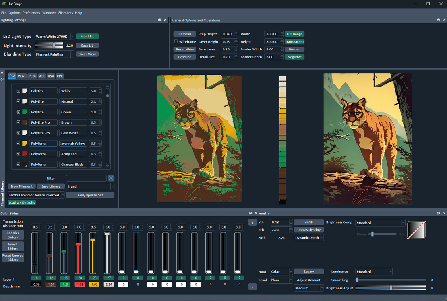This screenshot has width=447, height=301.
Task: Uncheck the PolyTerra Army Red filament
Action: [x=18, y=154]
